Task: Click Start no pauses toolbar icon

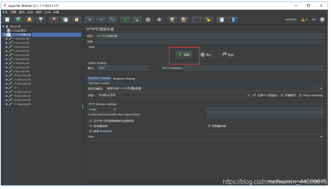Action: [x=137, y=20]
